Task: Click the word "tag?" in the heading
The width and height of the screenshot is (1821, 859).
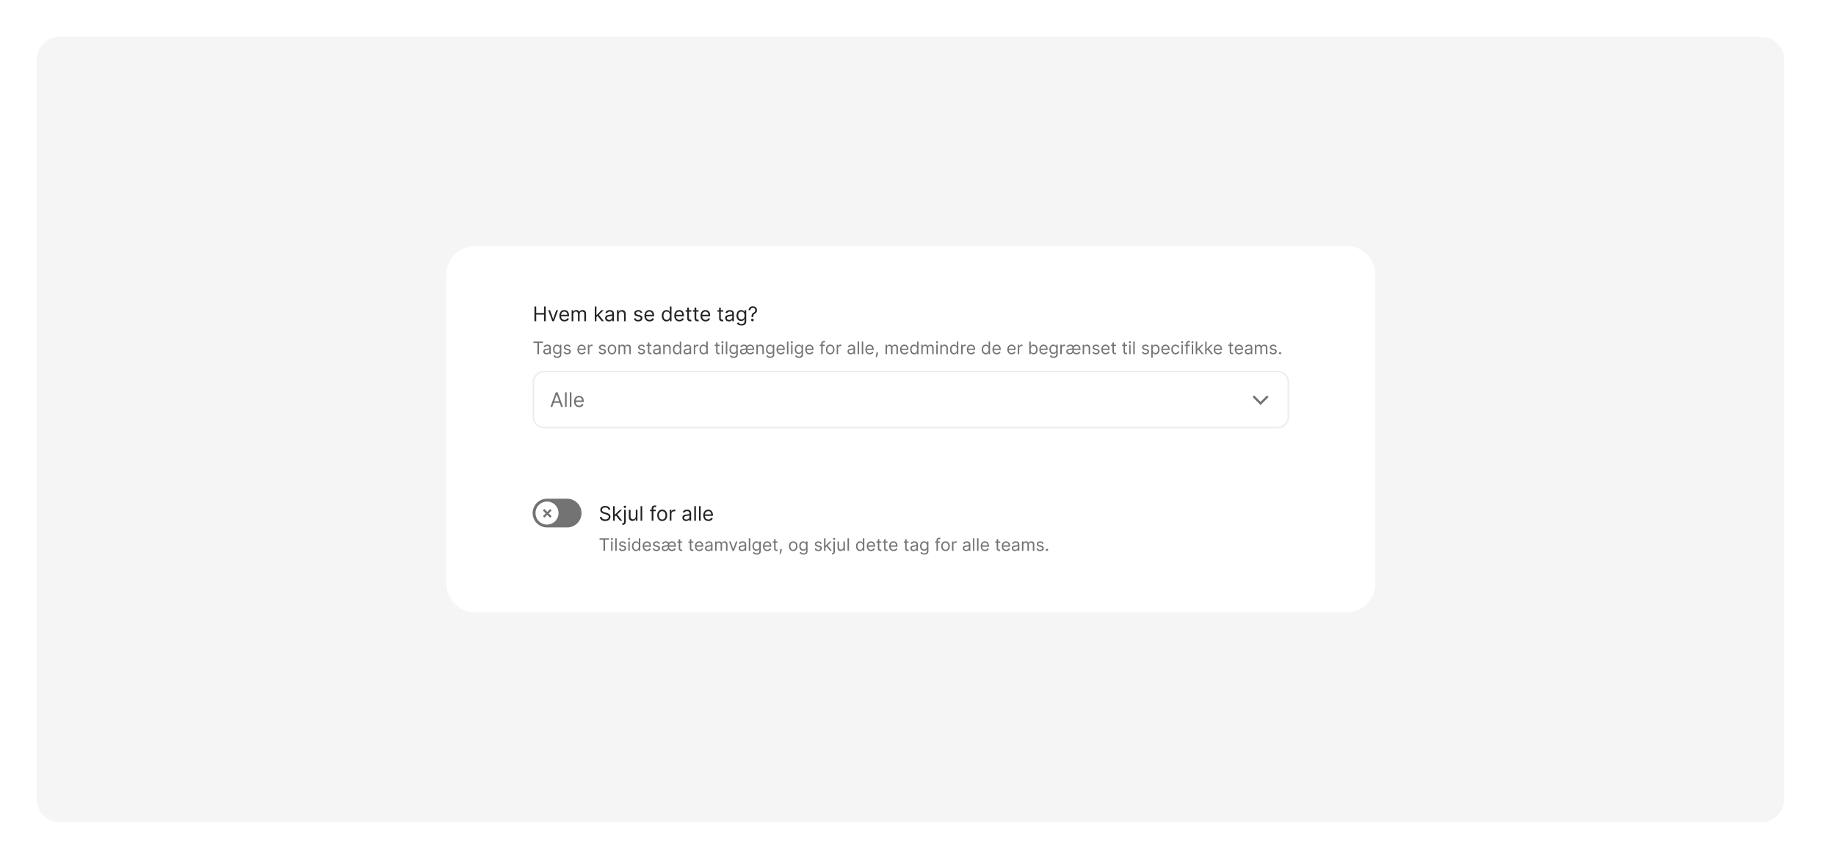Action: pos(737,315)
